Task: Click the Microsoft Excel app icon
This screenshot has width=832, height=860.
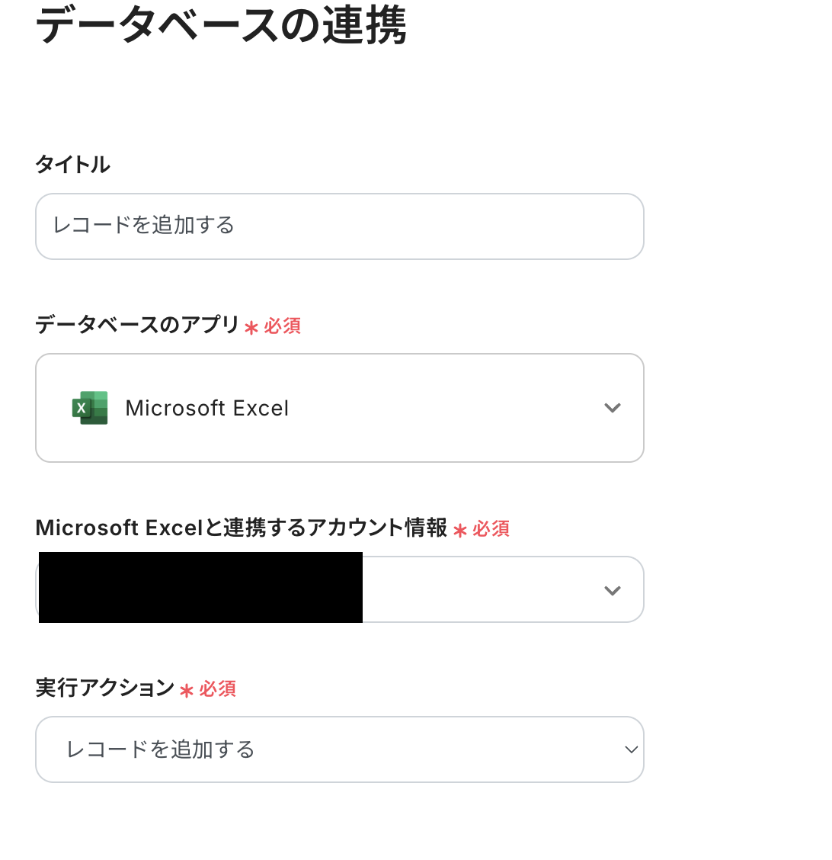Action: pos(90,408)
